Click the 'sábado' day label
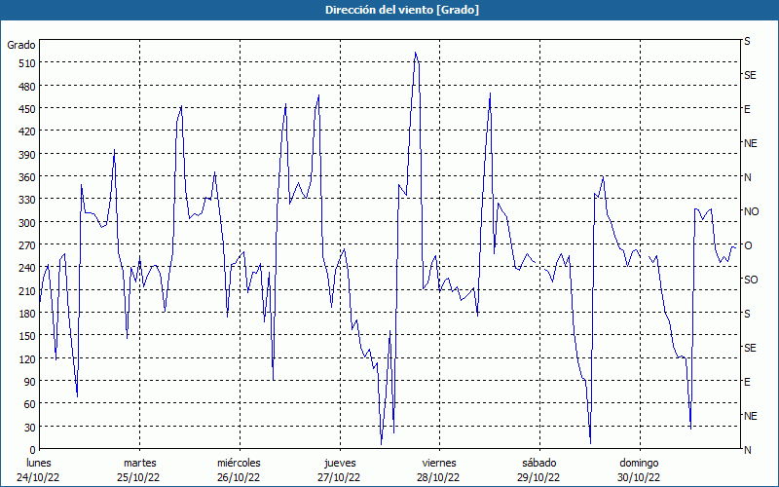 [x=539, y=463]
